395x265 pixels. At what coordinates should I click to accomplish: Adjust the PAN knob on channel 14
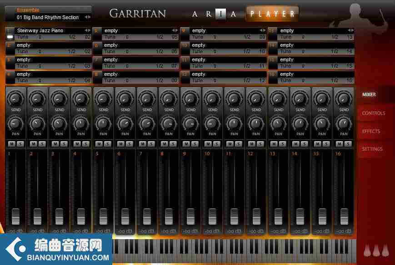[x=300, y=123]
